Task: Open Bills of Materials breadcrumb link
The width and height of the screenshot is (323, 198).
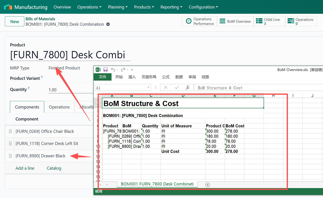Action: (x=40, y=19)
